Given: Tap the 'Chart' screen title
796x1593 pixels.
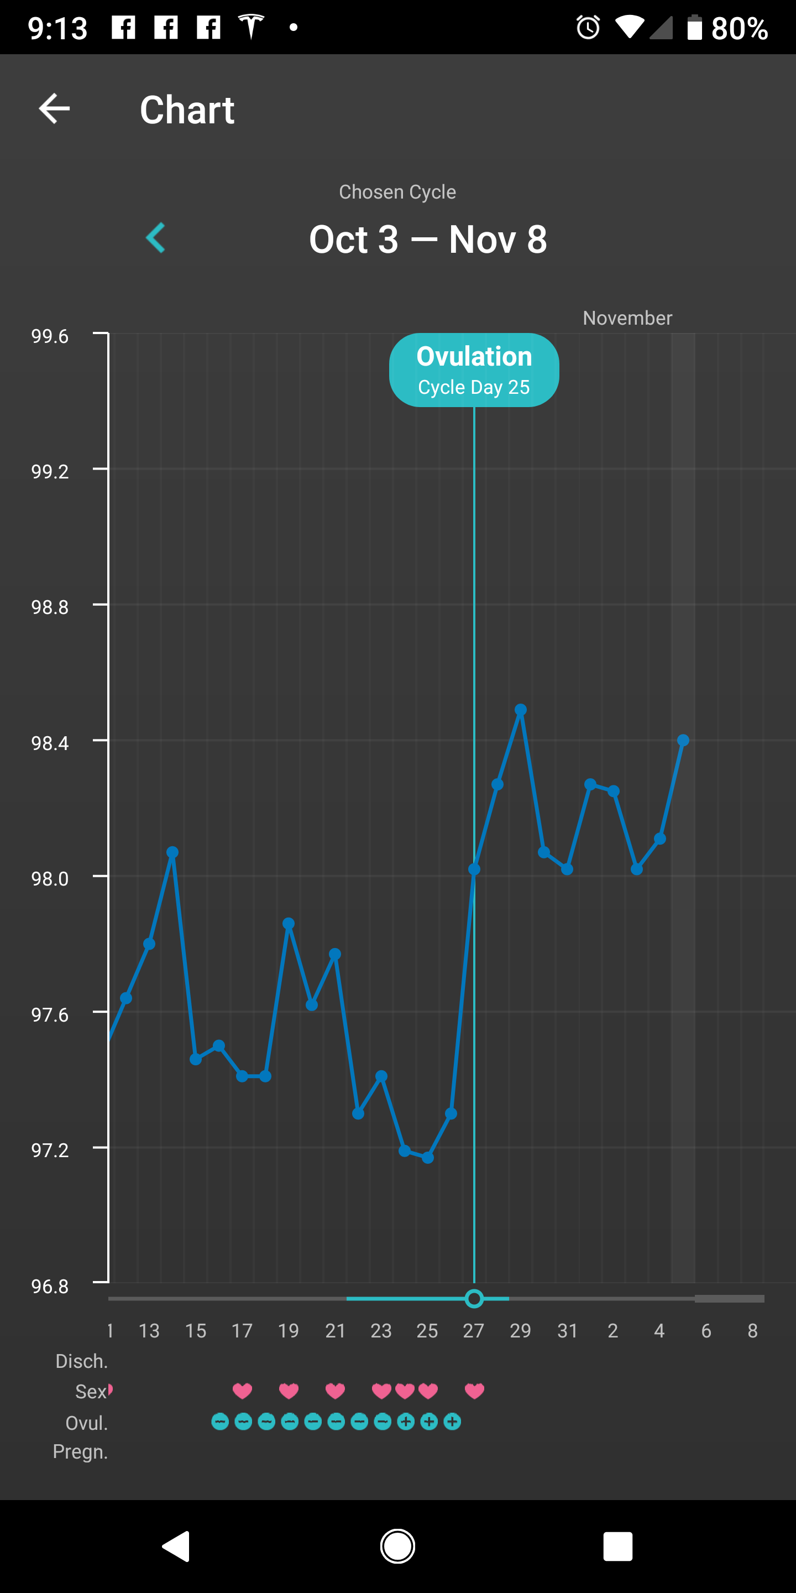Looking at the screenshot, I should tap(187, 110).
